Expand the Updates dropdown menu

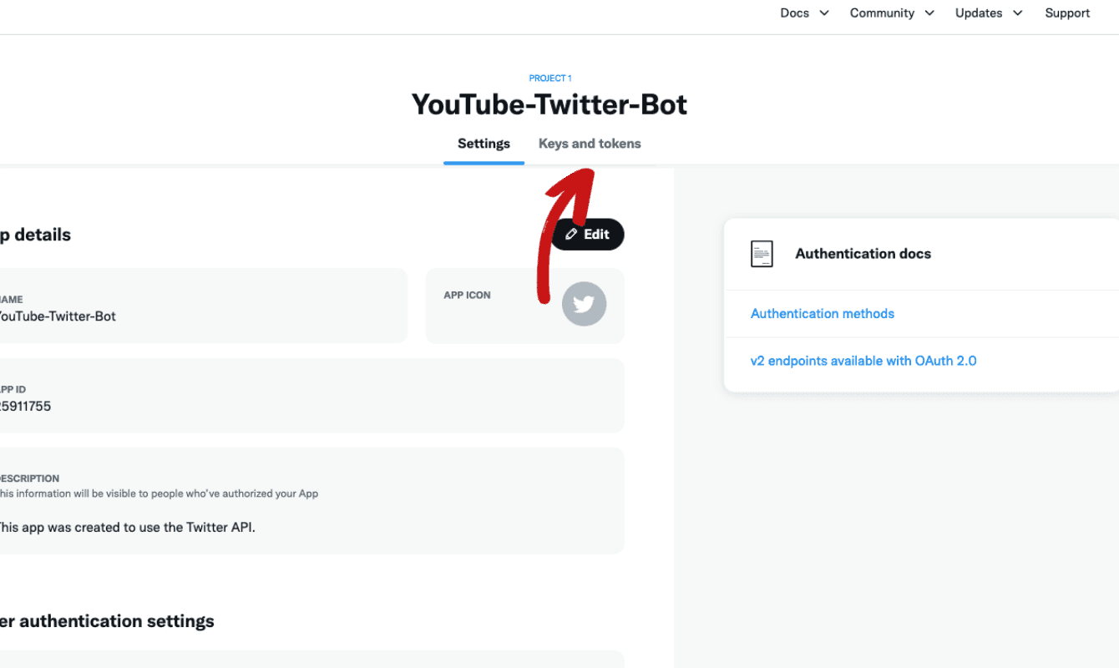coord(989,13)
